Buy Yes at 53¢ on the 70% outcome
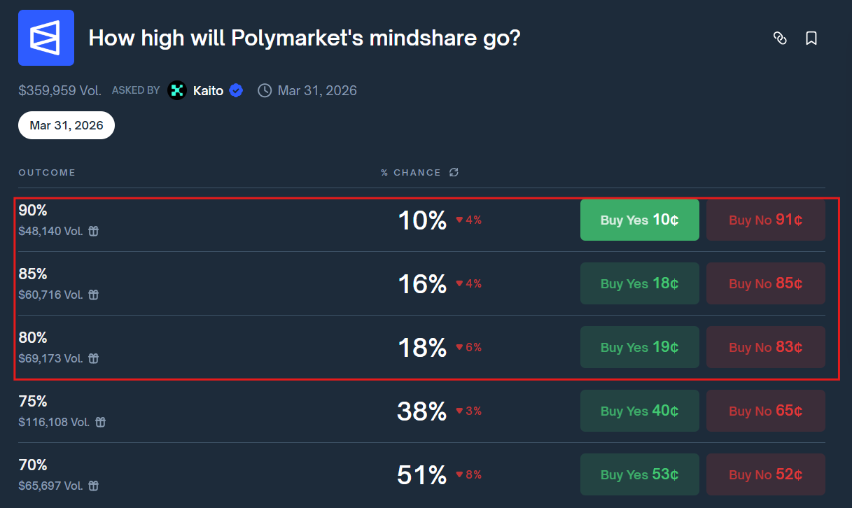 (x=639, y=474)
